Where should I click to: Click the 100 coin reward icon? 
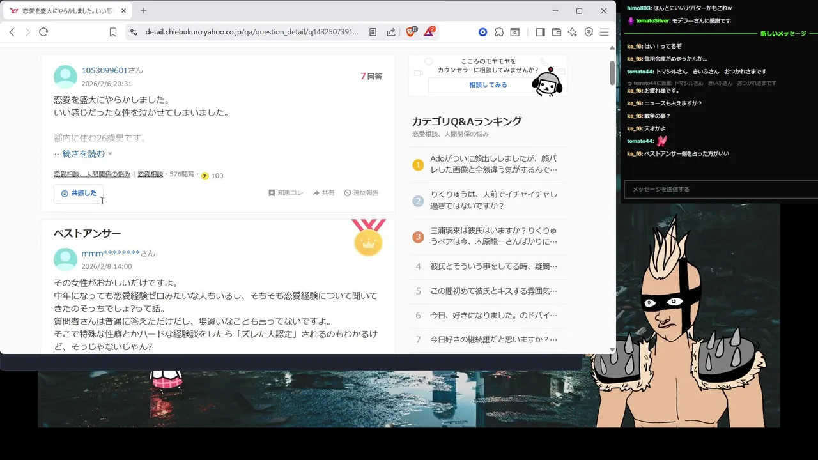click(x=204, y=175)
